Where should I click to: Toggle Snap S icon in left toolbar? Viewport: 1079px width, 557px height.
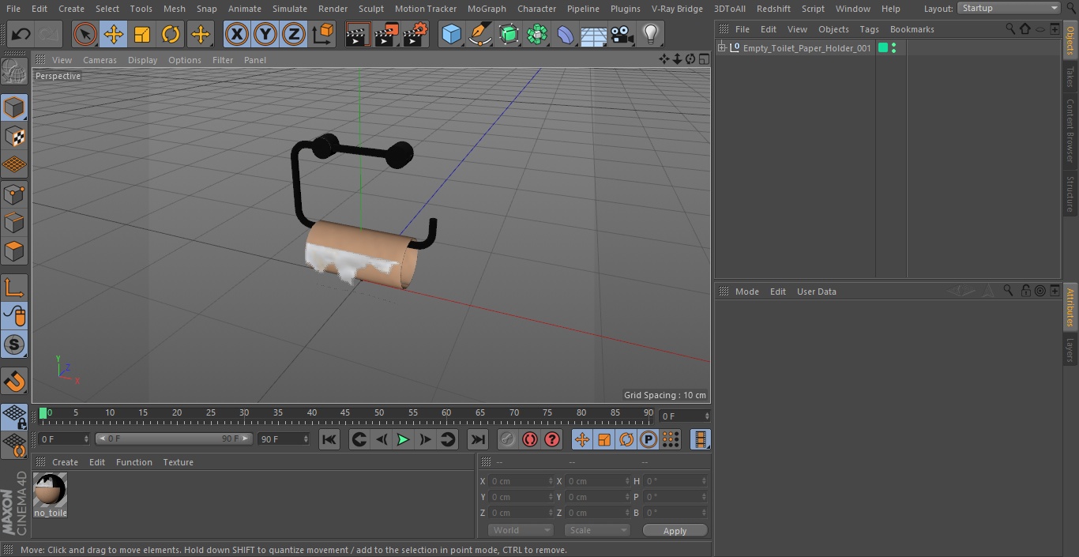(x=14, y=344)
